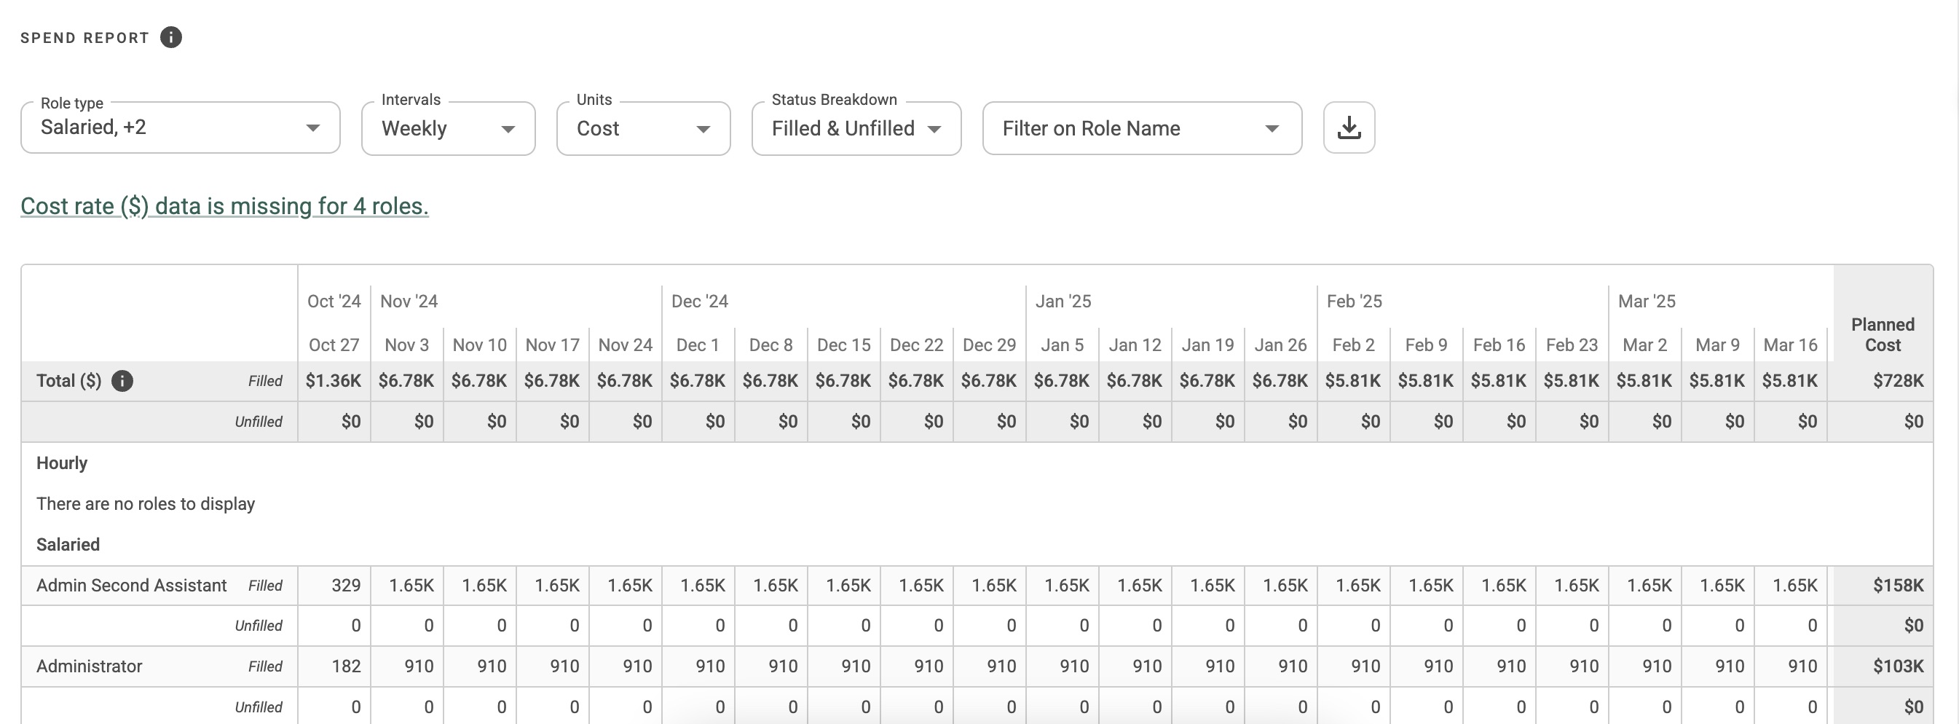Click the Unfilled label in Total row
Screen dimensions: 1959x724
tap(259, 421)
